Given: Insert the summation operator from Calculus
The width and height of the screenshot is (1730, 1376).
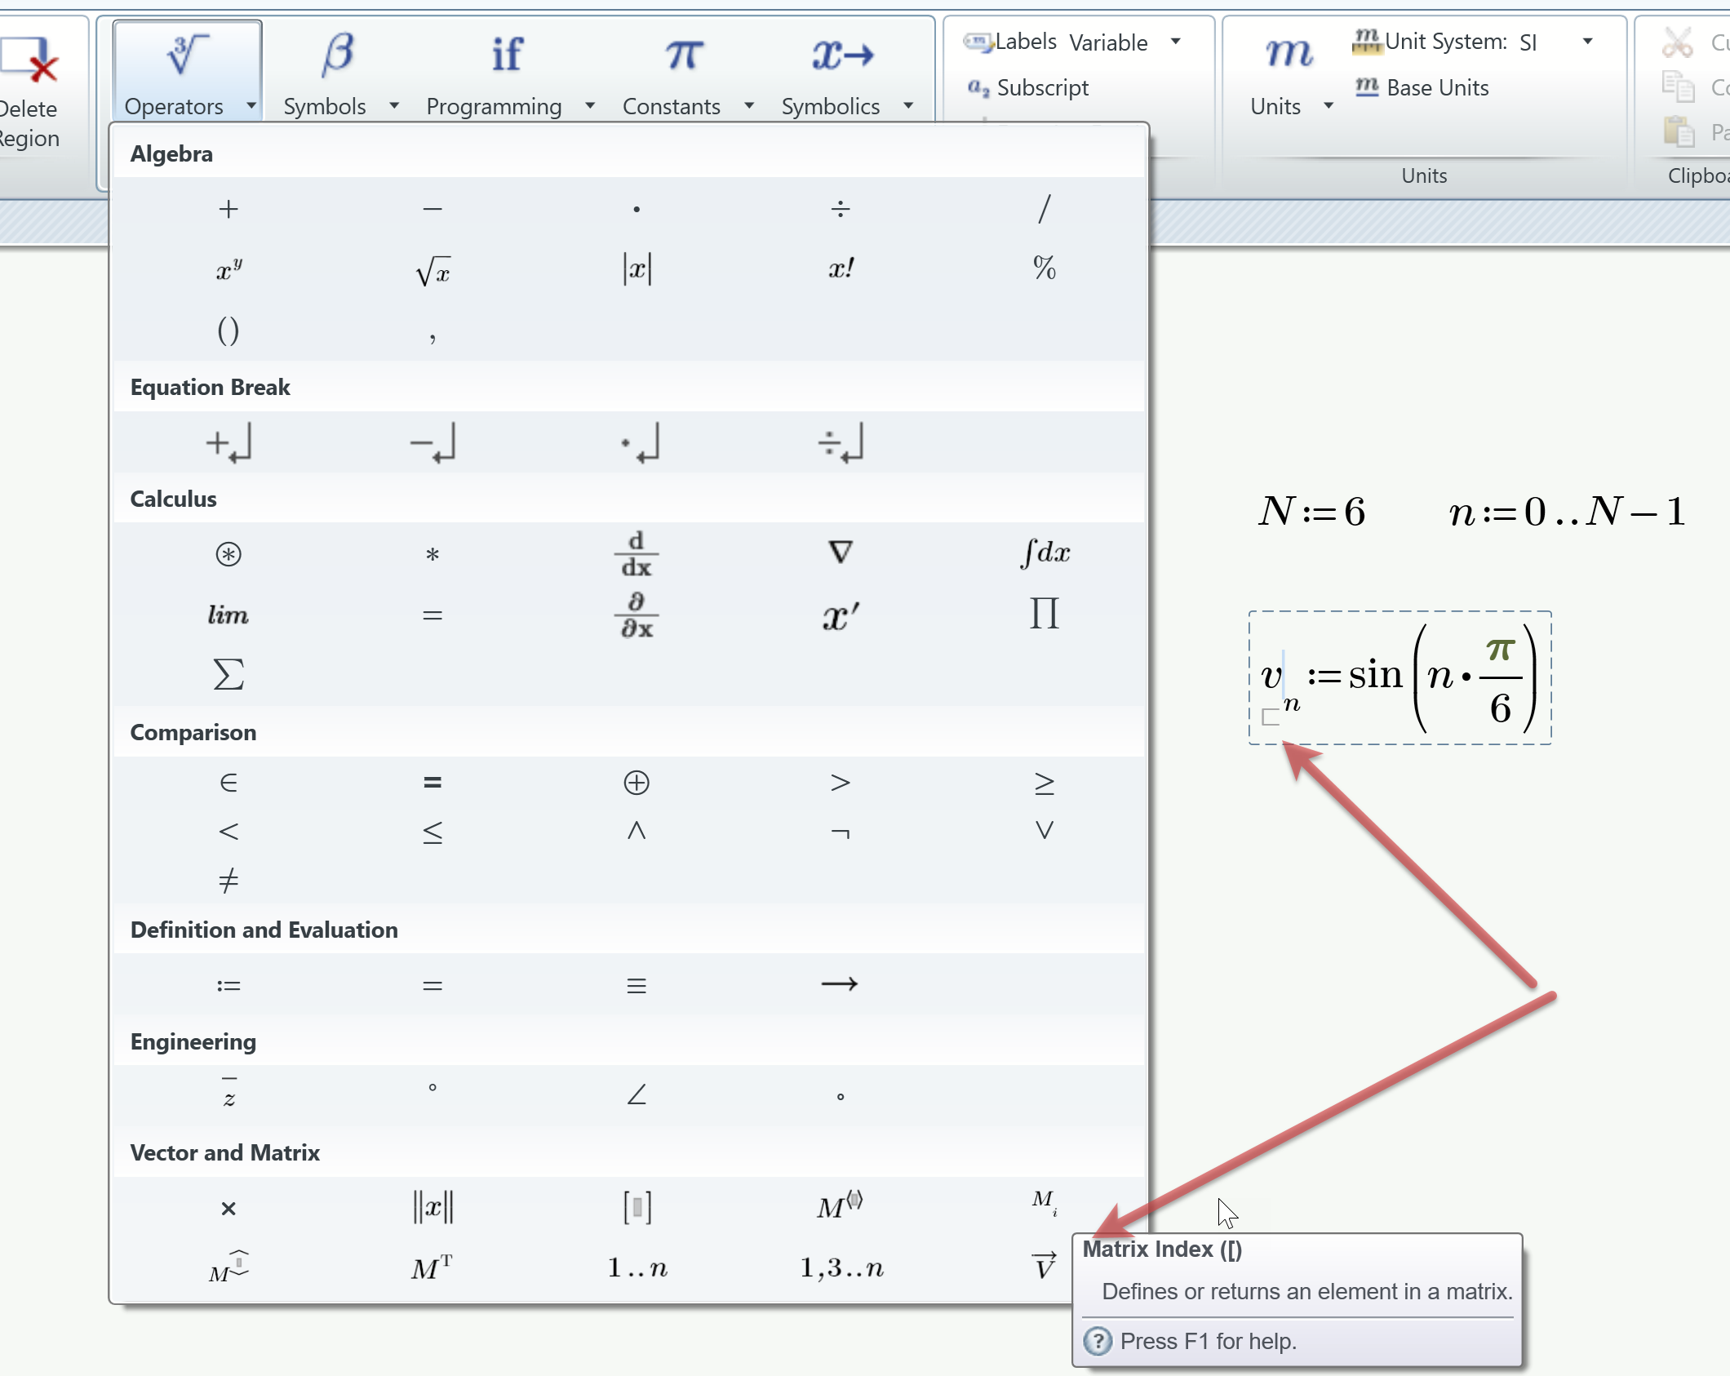Looking at the screenshot, I should pyautogui.click(x=228, y=674).
